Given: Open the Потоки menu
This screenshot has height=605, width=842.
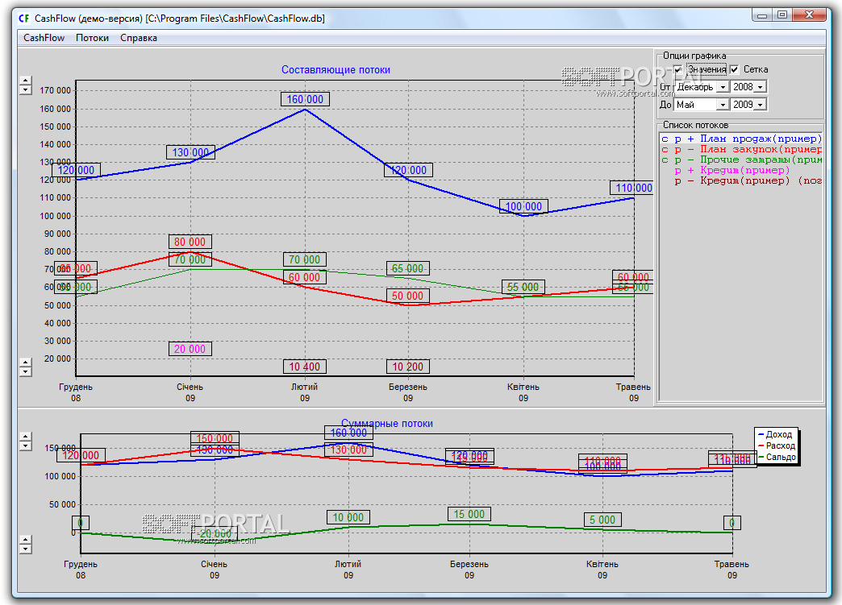Looking at the screenshot, I should pyautogui.click(x=92, y=38).
